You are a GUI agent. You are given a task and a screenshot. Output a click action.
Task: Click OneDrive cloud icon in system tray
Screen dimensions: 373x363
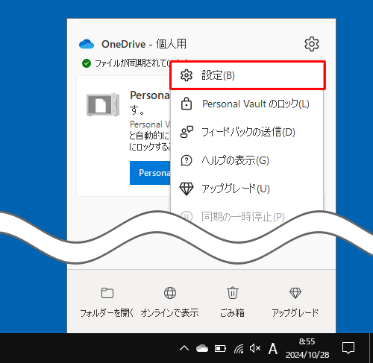202,348
